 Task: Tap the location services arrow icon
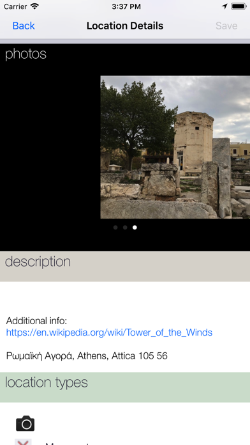[x=224, y=6]
